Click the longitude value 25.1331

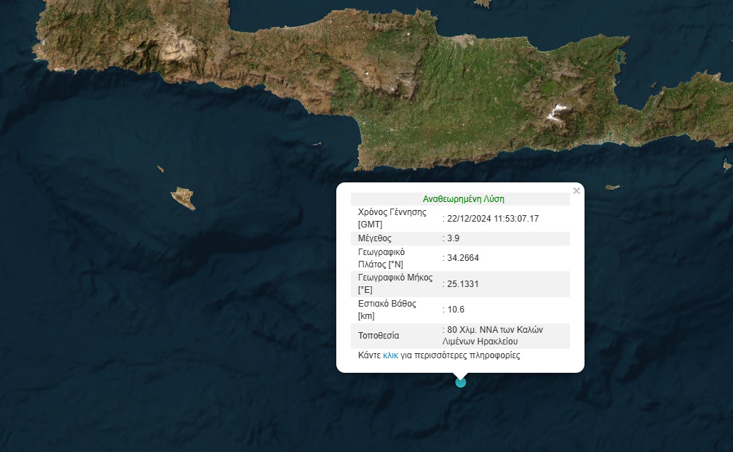(463, 284)
